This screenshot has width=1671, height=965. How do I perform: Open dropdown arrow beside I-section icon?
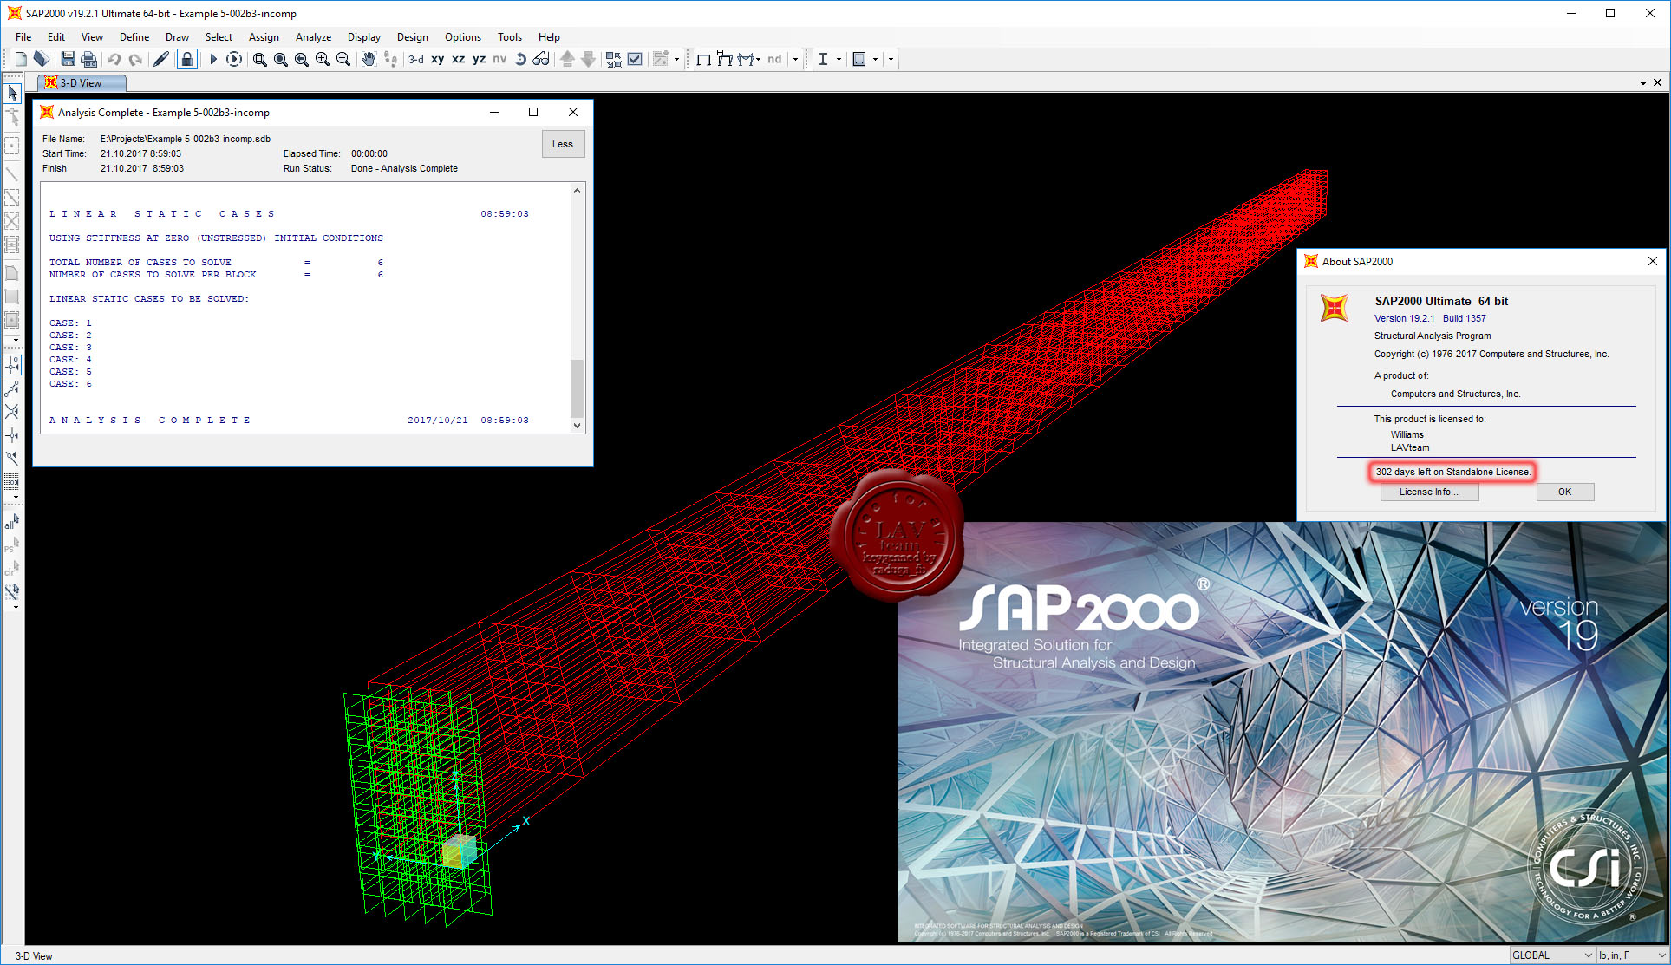point(839,59)
